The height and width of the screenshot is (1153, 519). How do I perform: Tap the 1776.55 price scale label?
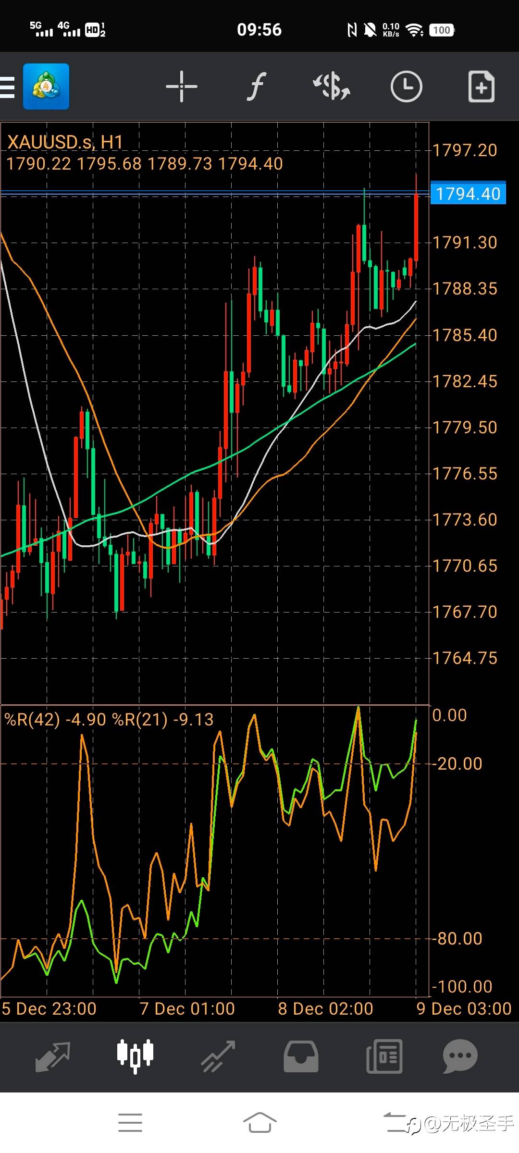[465, 474]
